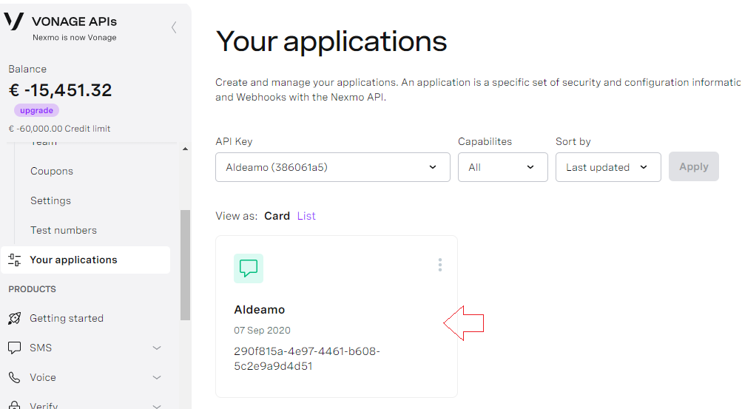Collapse the sidebar with the left chevron
Screen dimensions: 742x409
(174, 27)
